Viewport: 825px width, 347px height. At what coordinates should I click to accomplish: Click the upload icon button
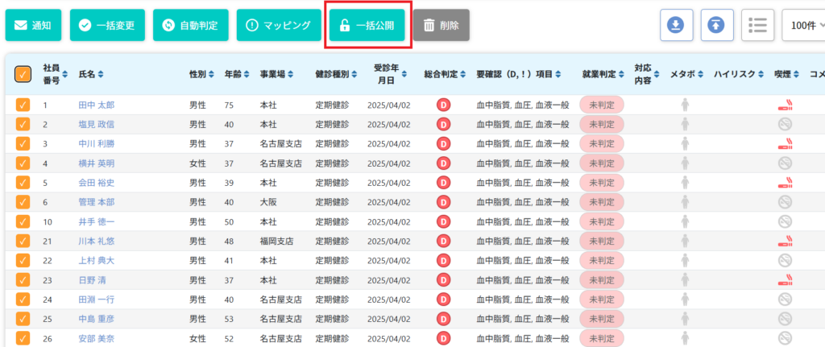coord(715,25)
